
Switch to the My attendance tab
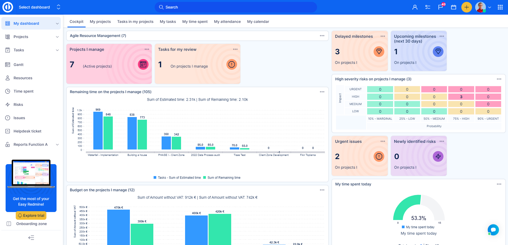[x=227, y=22]
